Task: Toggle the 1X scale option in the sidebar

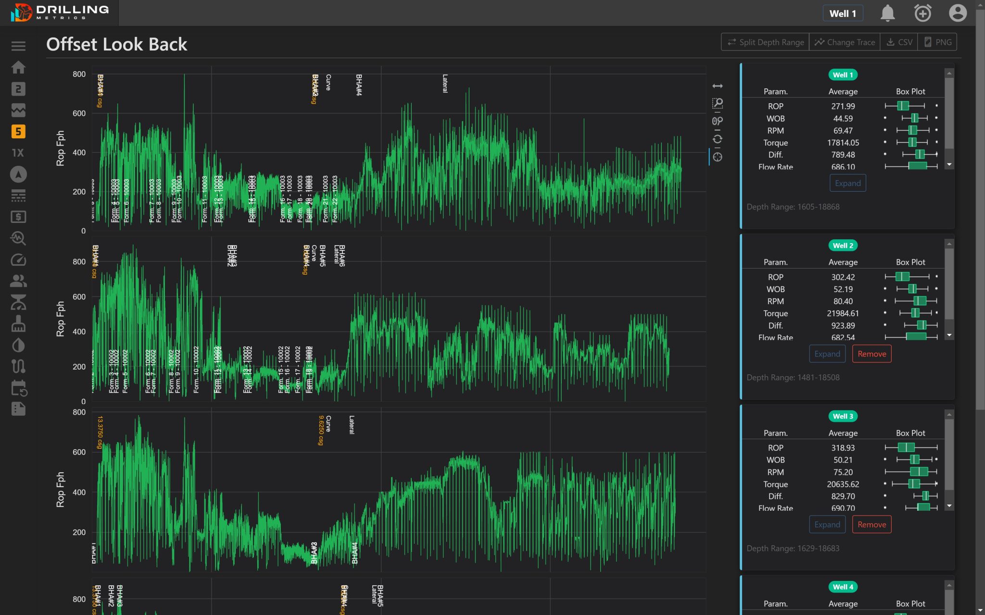Action: click(x=18, y=153)
